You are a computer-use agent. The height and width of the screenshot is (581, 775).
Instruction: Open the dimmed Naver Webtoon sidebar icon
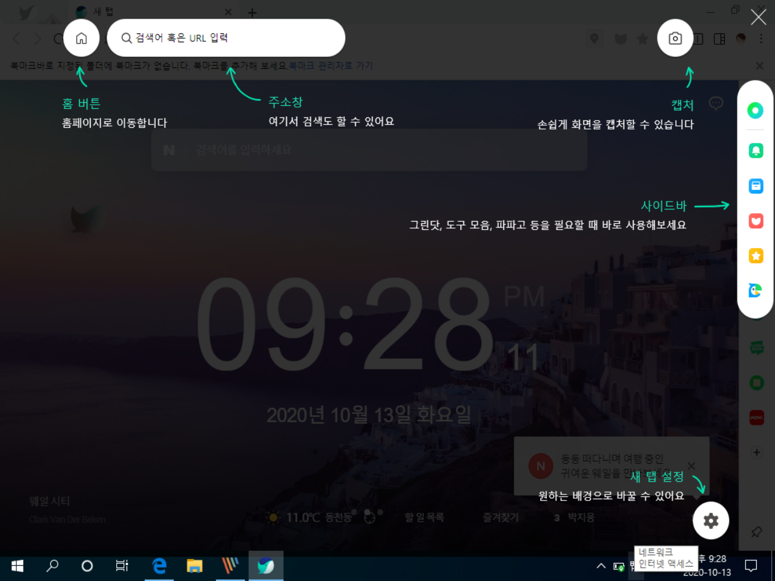[x=756, y=347]
